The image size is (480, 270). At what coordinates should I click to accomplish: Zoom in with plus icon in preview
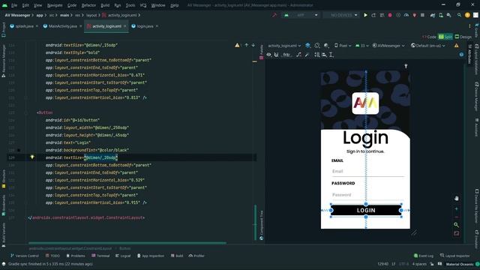[456, 208]
